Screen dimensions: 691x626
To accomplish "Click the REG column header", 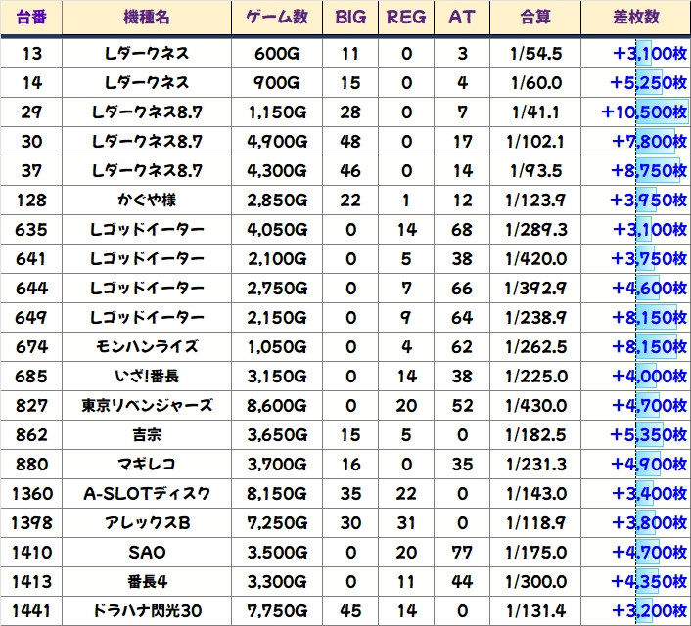I will click(406, 18).
